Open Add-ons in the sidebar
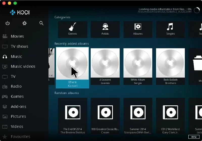 coord(18,107)
